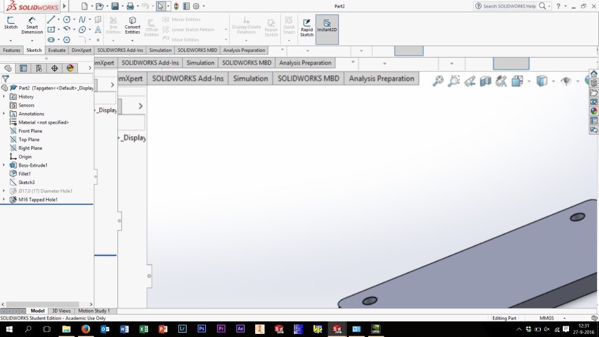The image size is (599, 337).
Task: Pick the Spline sketch tool
Action: [x=82, y=19]
